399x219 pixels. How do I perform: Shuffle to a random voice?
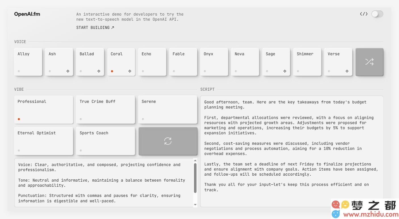369,62
